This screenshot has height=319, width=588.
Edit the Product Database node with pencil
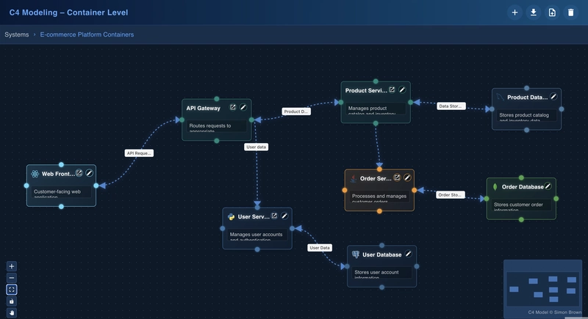(x=553, y=97)
